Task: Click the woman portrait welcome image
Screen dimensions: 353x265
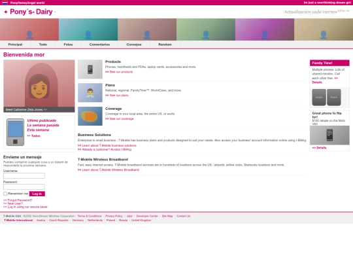Action: tap(39, 83)
